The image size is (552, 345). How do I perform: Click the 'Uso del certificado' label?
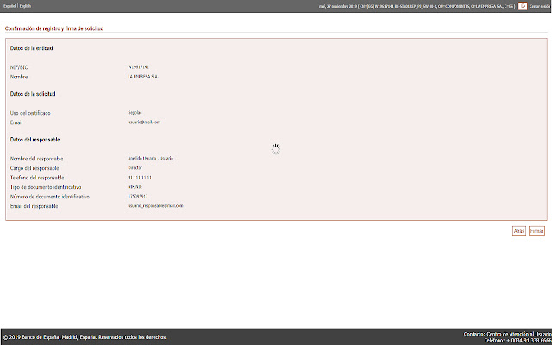pos(30,113)
